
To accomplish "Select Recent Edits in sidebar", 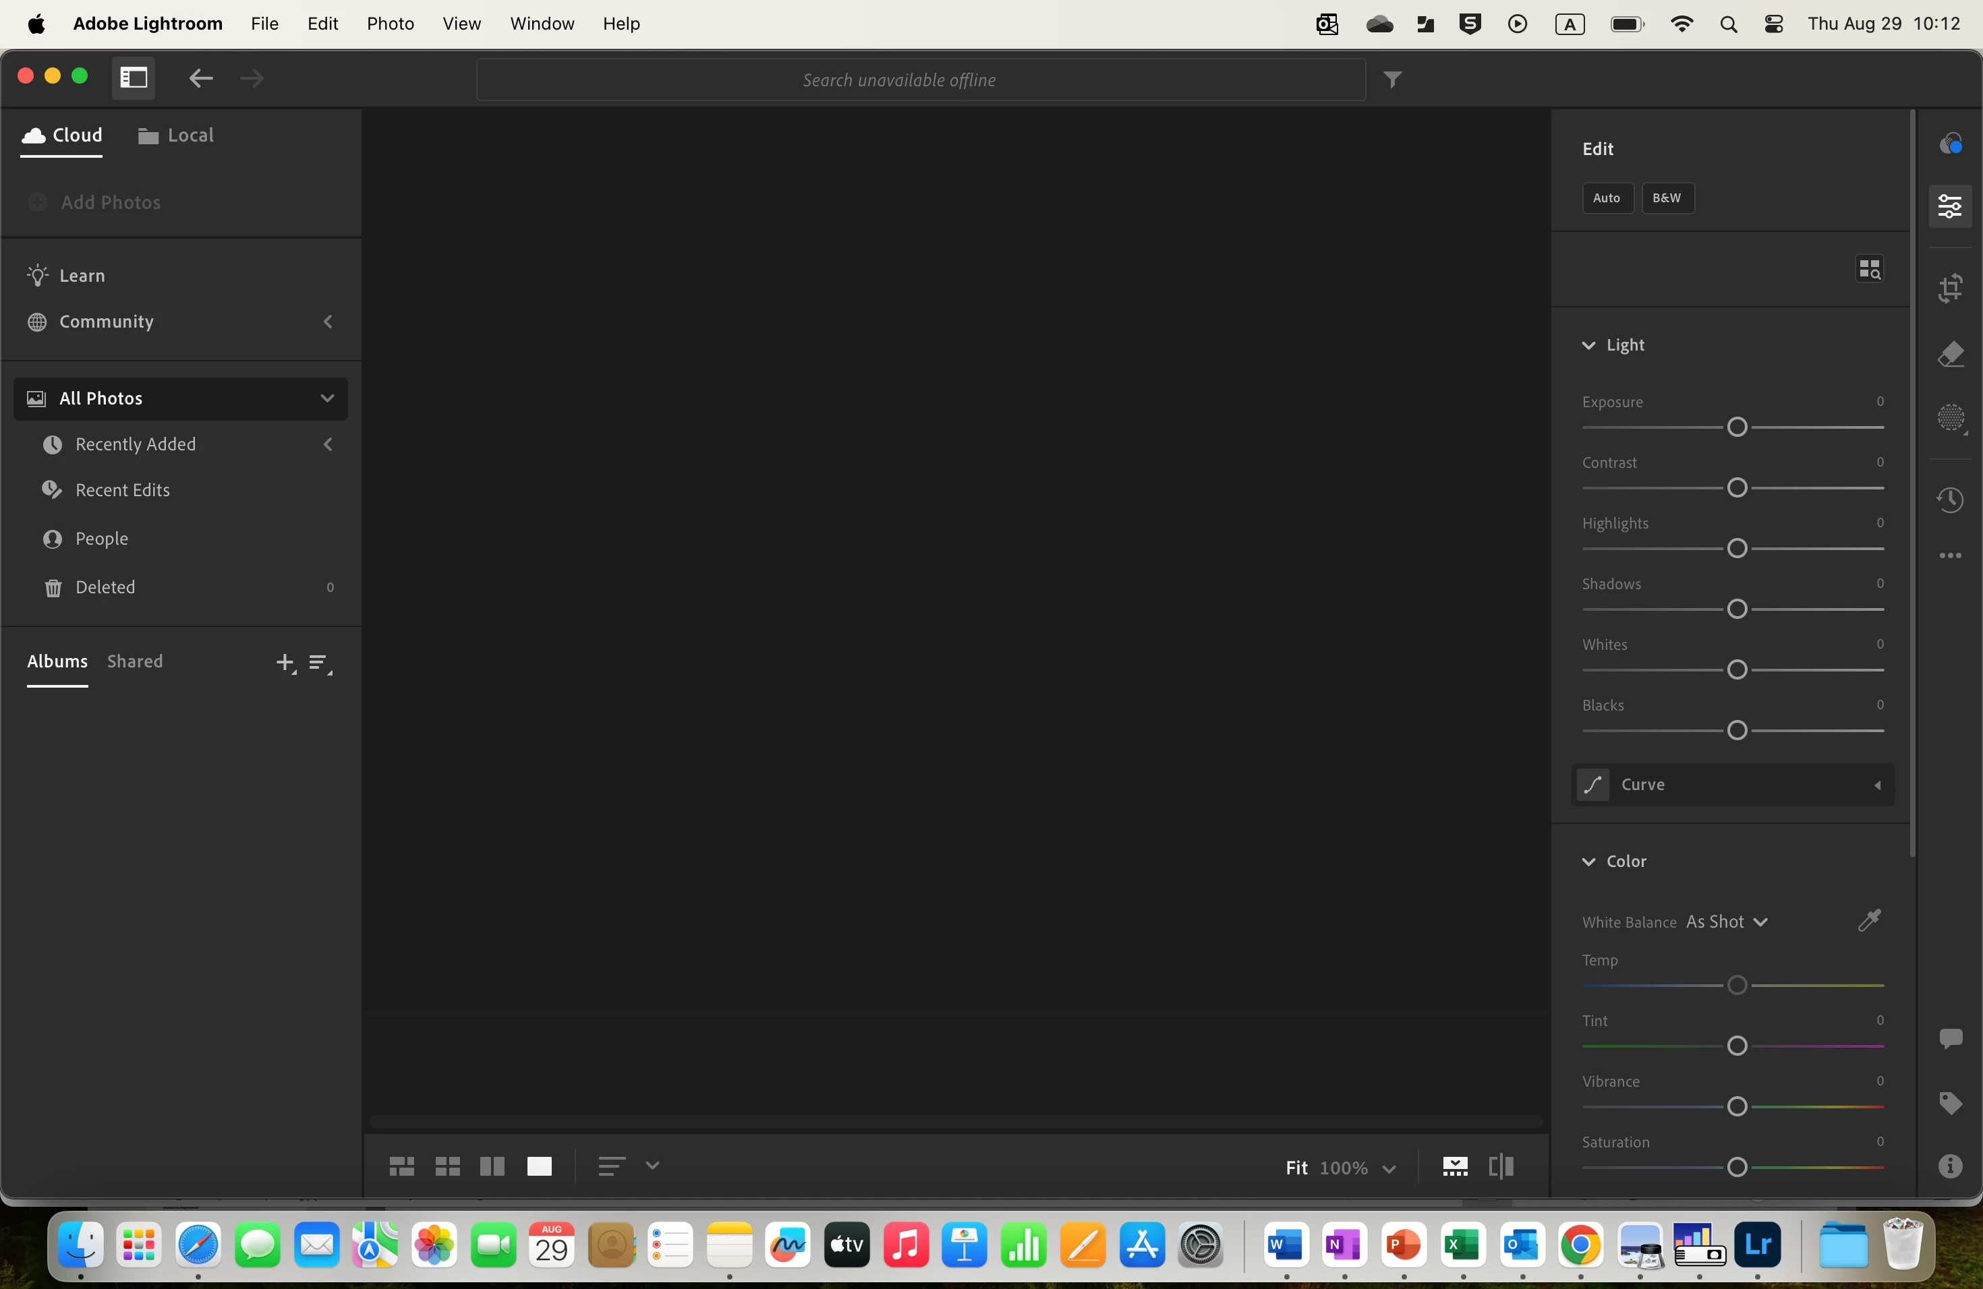I will pos(123,489).
